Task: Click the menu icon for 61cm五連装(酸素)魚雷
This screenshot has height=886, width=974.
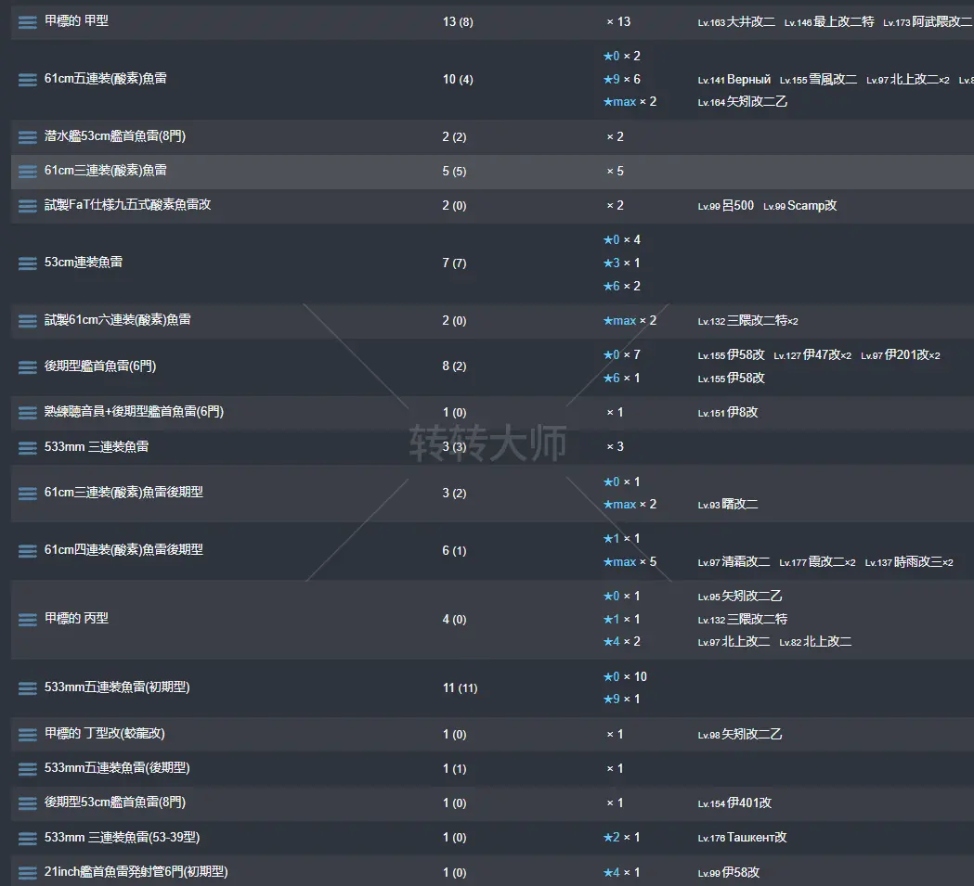Action: [28, 80]
